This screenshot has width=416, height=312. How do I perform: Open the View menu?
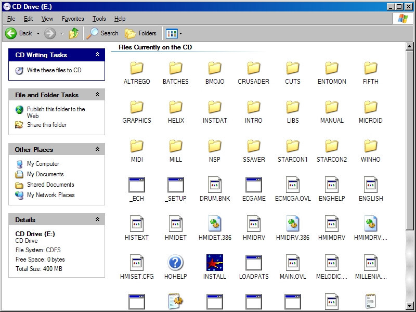coord(47,19)
